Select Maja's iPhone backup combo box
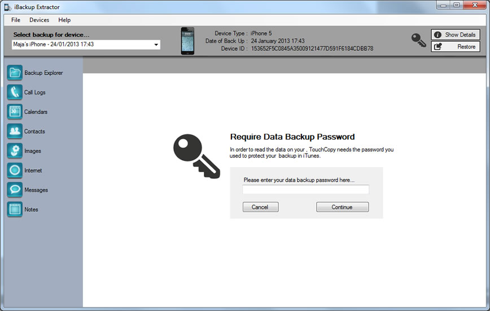The width and height of the screenshot is (490, 311). tap(86, 45)
